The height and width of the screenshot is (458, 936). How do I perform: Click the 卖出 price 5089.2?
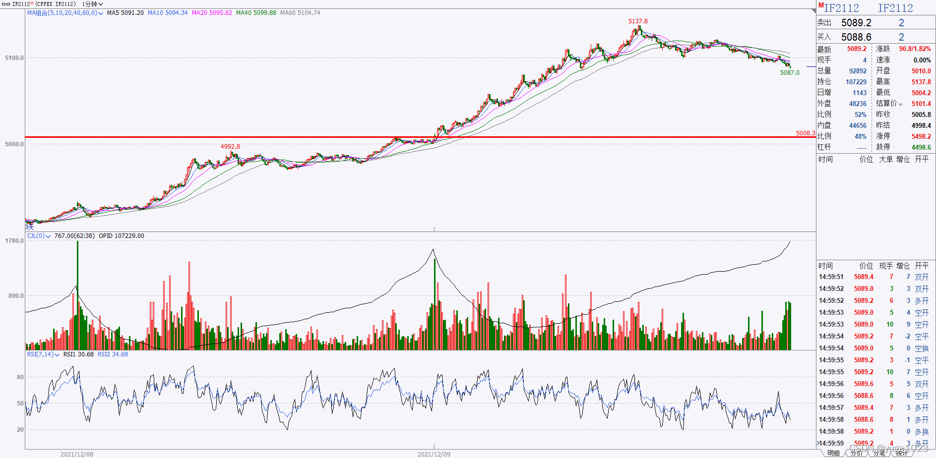point(856,23)
